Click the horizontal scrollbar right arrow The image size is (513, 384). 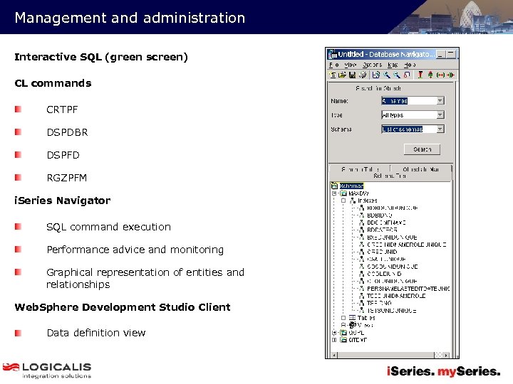tap(446, 355)
